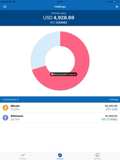Screen dimensions: 120x160
Task: Click the 29.74% Ethereum percentage
Action: coord(15,119)
